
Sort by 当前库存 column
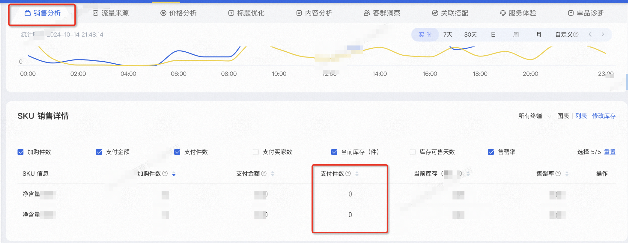point(468,174)
